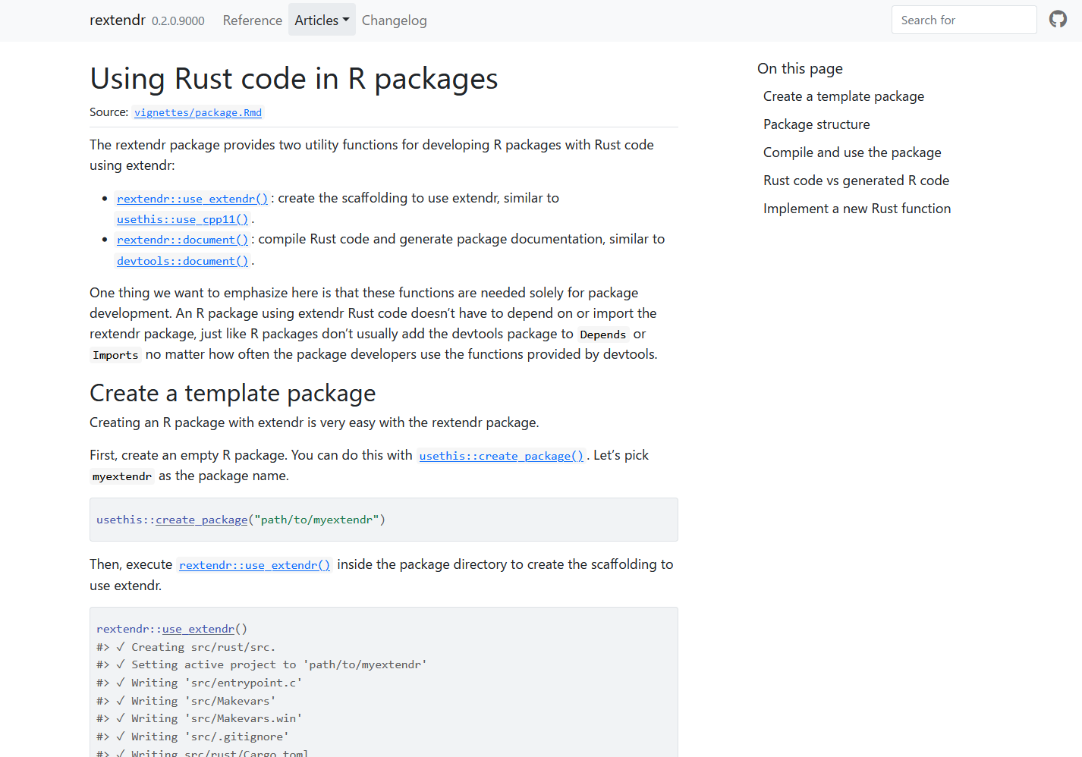Viewport: 1082px width, 757px height.
Task: Jump to 'Implement a new Rust function'
Action: [857, 209]
